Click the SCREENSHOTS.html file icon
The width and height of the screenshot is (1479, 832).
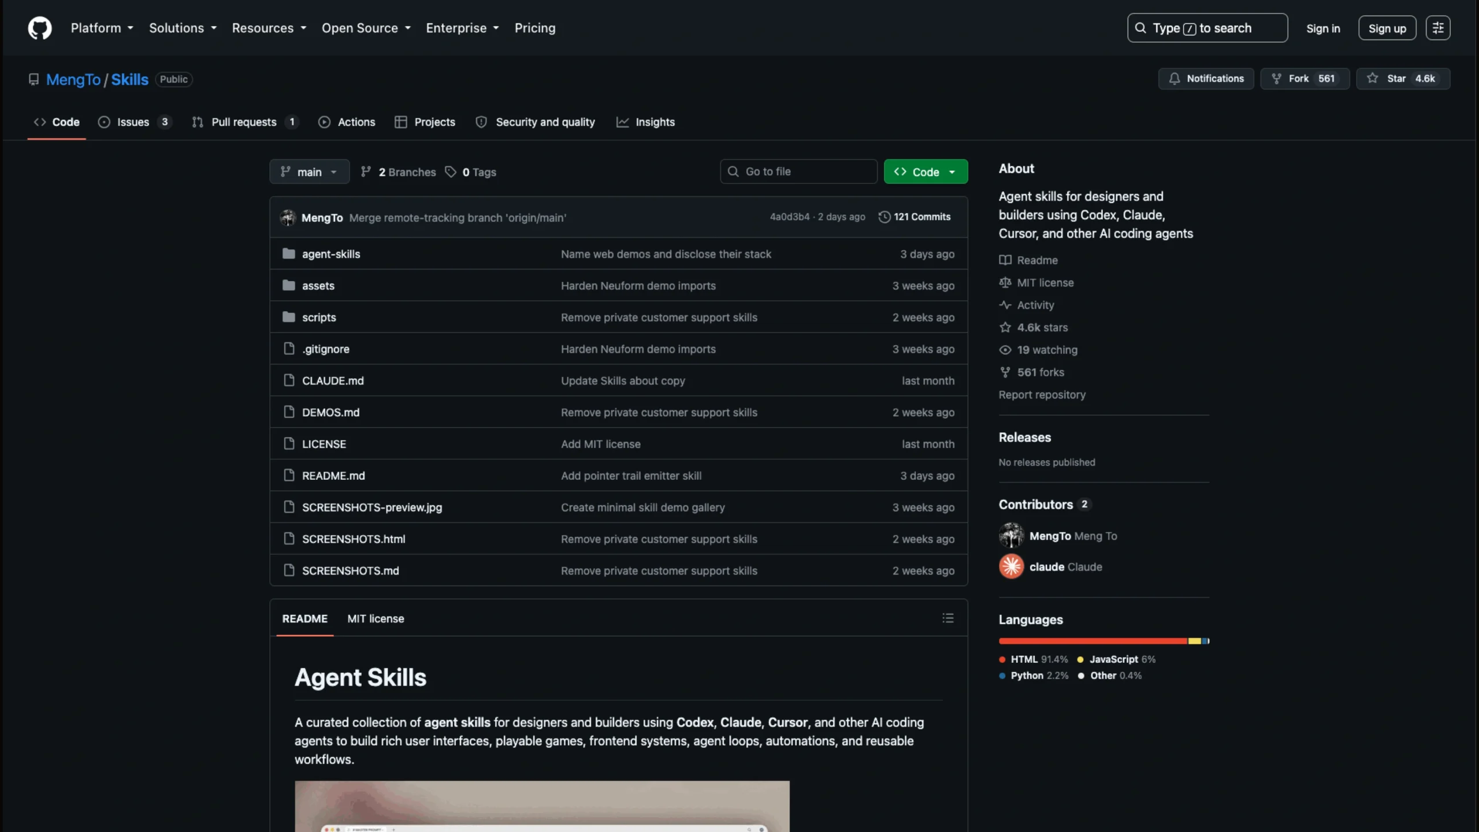click(x=289, y=539)
